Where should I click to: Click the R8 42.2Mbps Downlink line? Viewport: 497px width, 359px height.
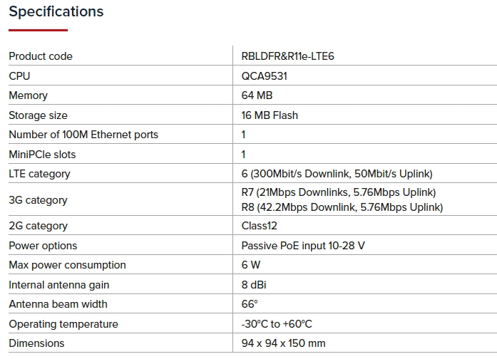[x=342, y=207]
